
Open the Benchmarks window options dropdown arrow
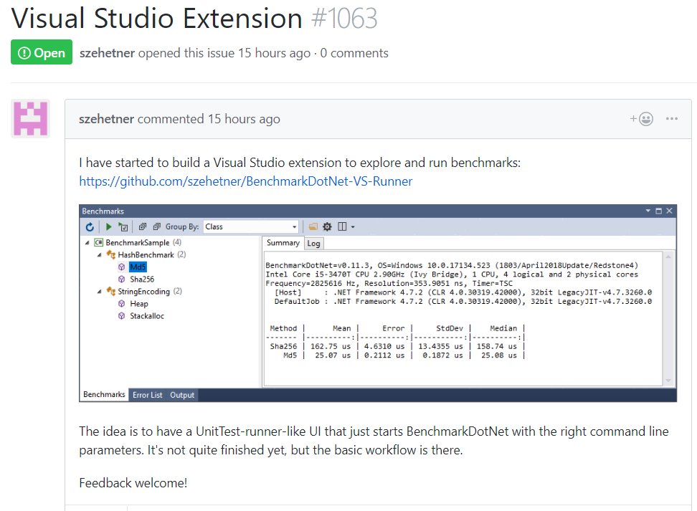point(648,211)
